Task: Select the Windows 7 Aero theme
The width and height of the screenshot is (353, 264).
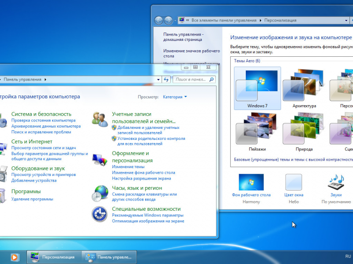Action: (x=257, y=88)
